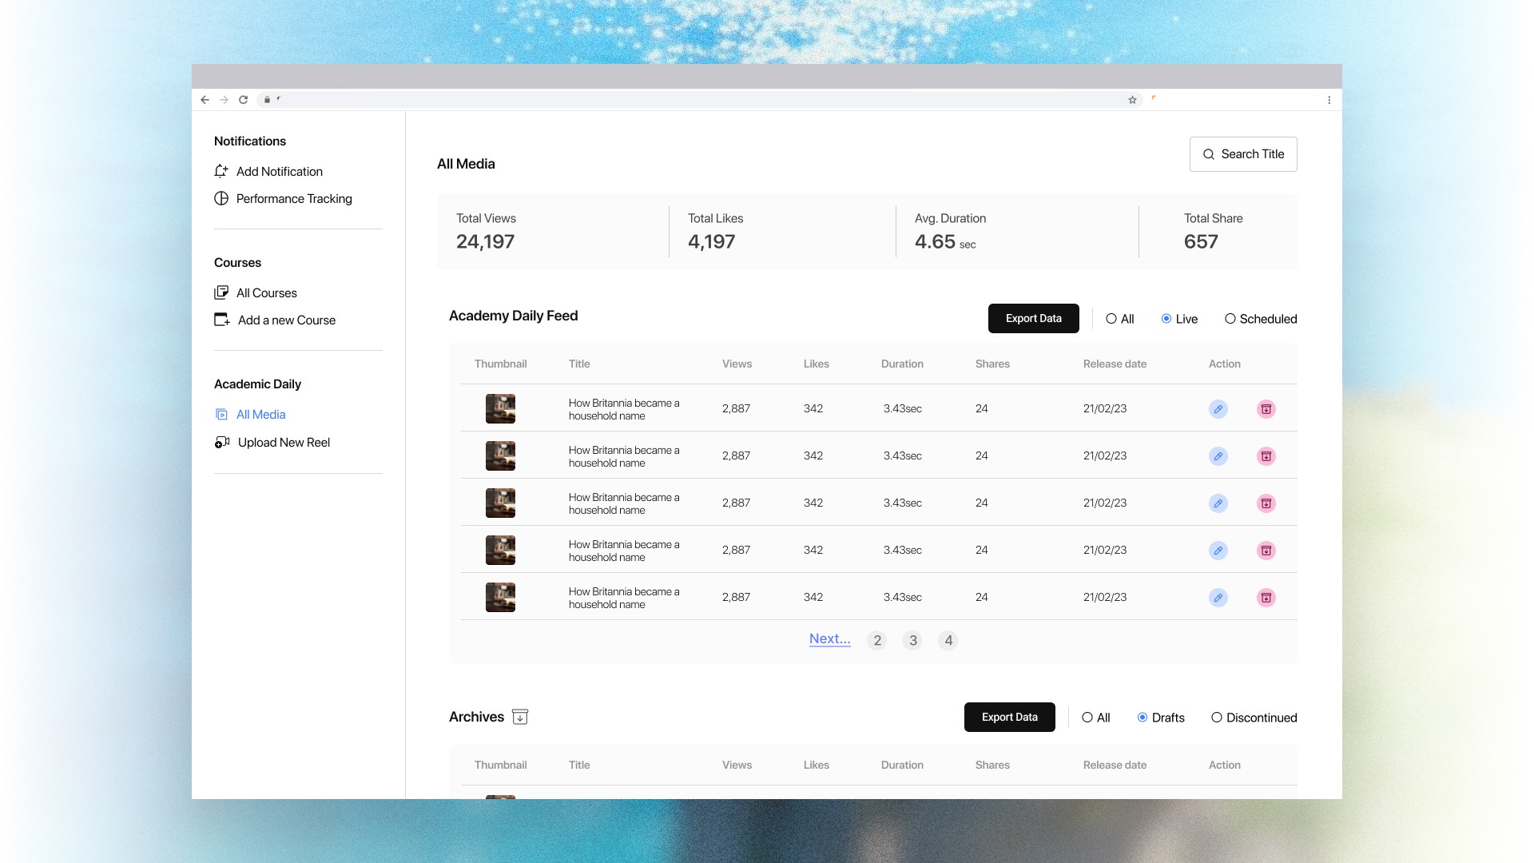Select the Discontinued radio button
Viewport: 1534px width, 863px height.
point(1217,718)
